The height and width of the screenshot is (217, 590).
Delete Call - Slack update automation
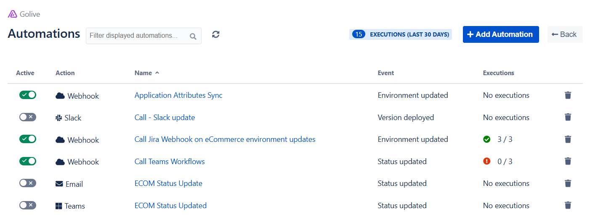568,117
